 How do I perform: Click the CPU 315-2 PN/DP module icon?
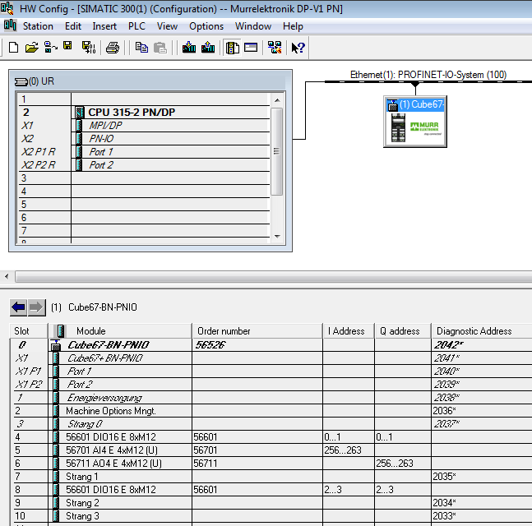(80, 113)
